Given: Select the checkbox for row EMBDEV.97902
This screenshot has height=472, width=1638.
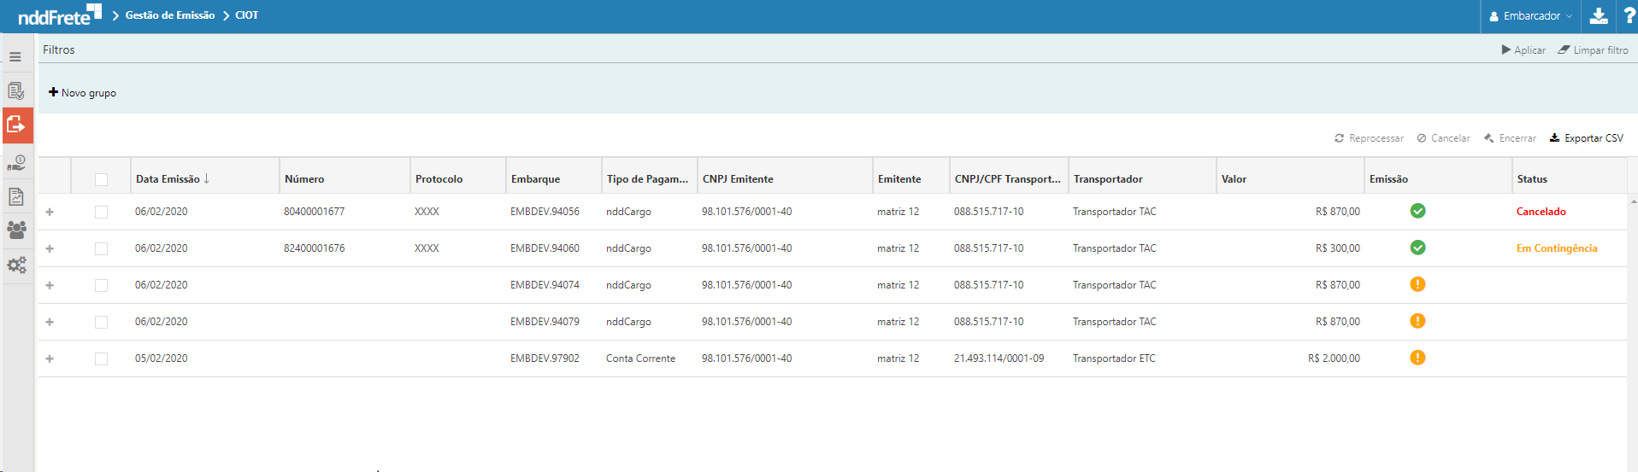Looking at the screenshot, I should click(x=101, y=358).
